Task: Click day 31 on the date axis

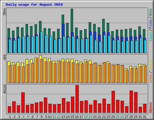Action: [x=144, y=117]
